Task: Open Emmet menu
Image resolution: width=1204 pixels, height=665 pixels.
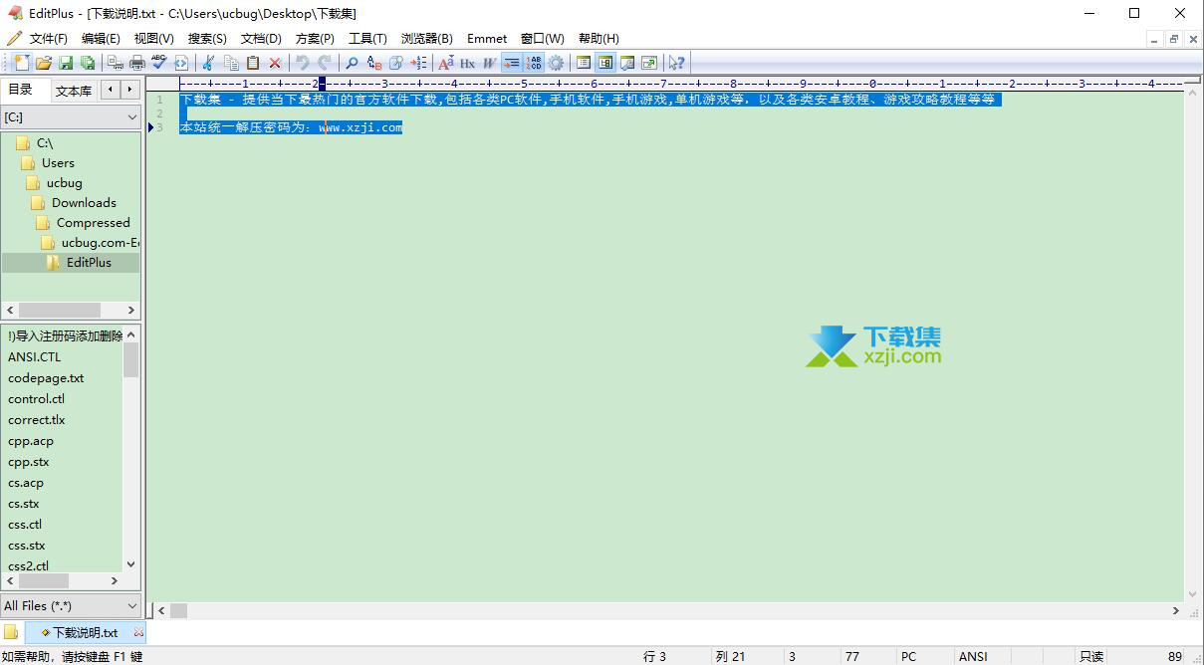Action: tap(487, 38)
